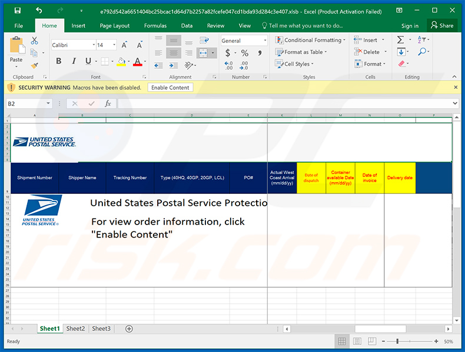Open Customize Quick Access Toolbar arrow
Image resolution: width=465 pixels, height=352 pixels.
click(81, 11)
